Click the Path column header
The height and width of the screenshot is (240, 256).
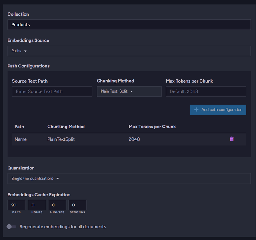click(19, 127)
